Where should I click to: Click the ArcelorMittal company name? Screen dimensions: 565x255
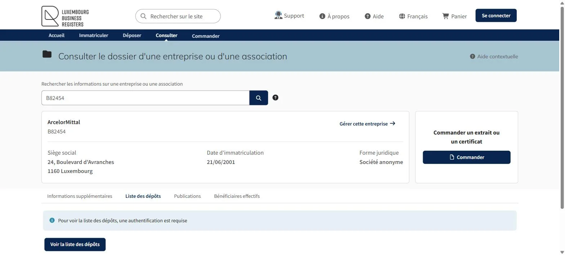tap(64, 122)
